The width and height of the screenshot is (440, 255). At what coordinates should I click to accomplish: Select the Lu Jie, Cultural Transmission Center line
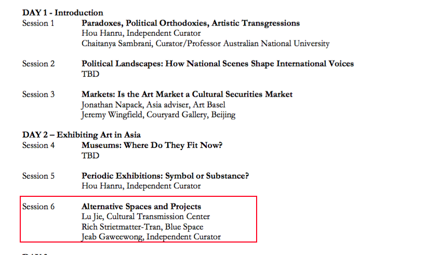coord(145,217)
